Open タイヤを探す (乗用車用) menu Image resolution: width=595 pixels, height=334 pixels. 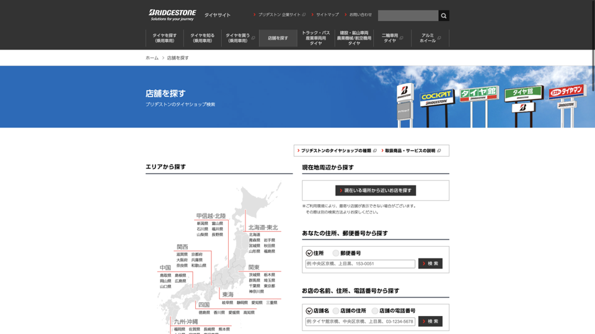point(165,38)
